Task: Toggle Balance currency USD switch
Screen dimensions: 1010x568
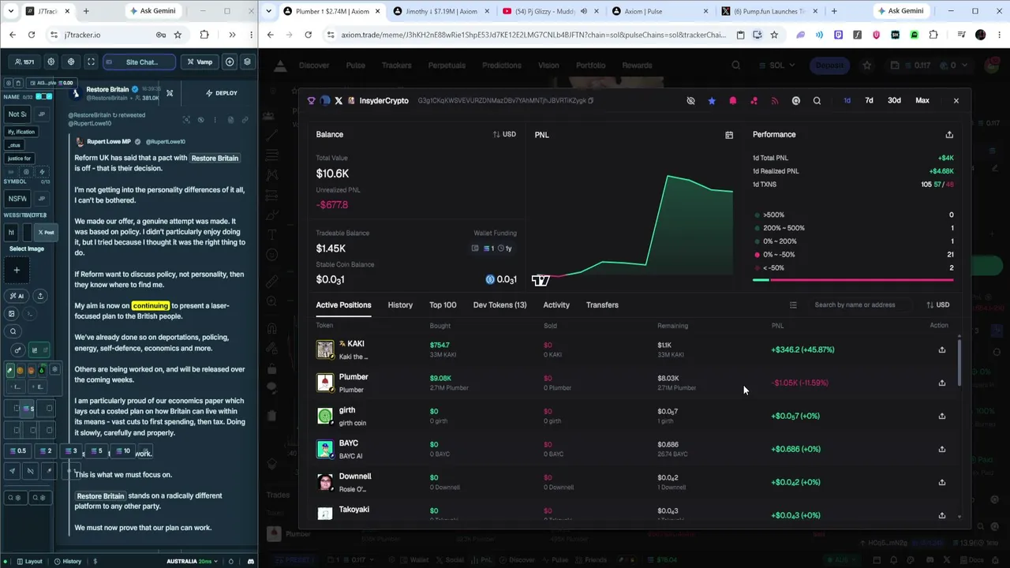Action: (x=504, y=134)
